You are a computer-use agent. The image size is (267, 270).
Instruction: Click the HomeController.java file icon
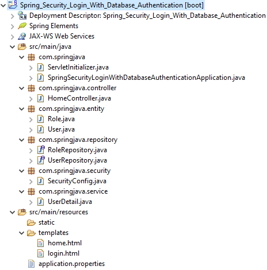coord(40,98)
